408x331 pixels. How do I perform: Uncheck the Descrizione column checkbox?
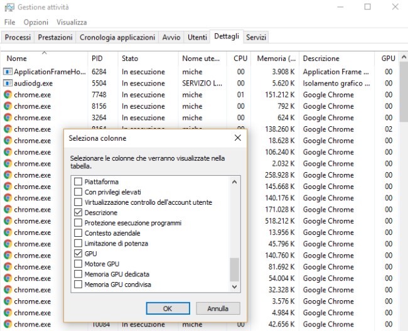coord(78,213)
